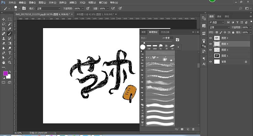Switch to IMG_20170210_111155.jpg document tab

coord(42,14)
